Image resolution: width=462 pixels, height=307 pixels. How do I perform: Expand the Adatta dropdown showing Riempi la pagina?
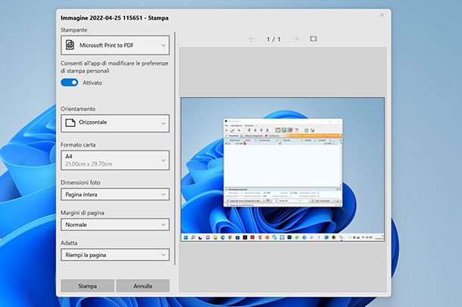[x=115, y=255]
